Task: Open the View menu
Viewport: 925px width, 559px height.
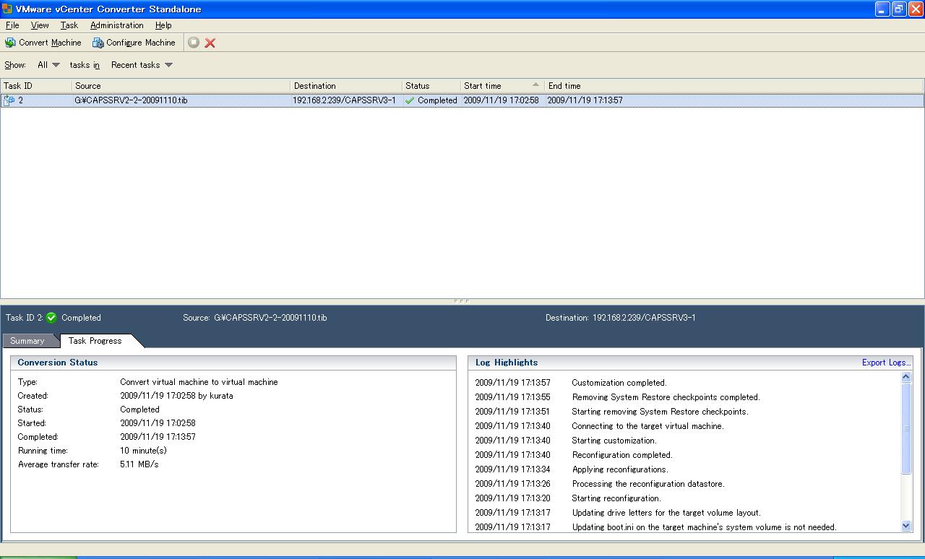Action: tap(40, 25)
